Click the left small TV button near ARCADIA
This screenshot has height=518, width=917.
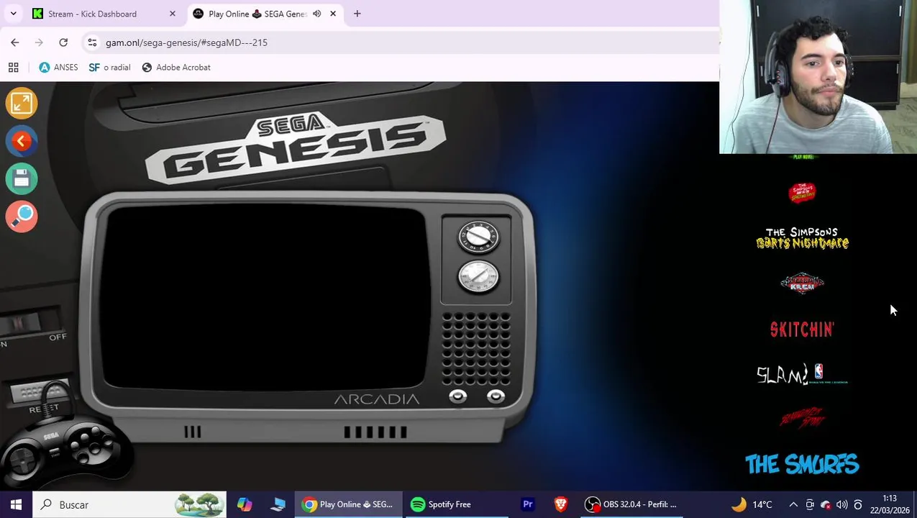(457, 396)
